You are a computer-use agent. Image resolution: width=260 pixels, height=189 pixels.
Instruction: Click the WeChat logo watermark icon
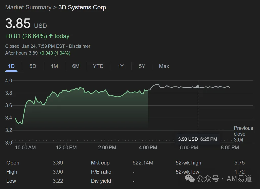pyautogui.click(x=190, y=179)
